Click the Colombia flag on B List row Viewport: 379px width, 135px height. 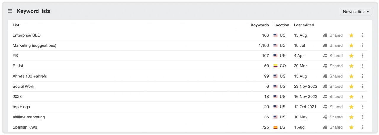coord(275,66)
